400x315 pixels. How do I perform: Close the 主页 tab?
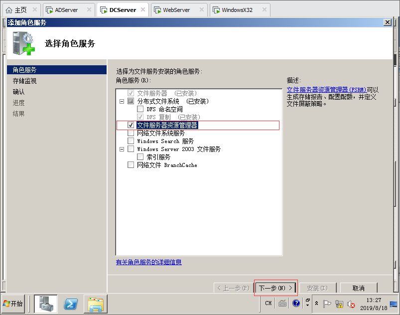[35, 9]
